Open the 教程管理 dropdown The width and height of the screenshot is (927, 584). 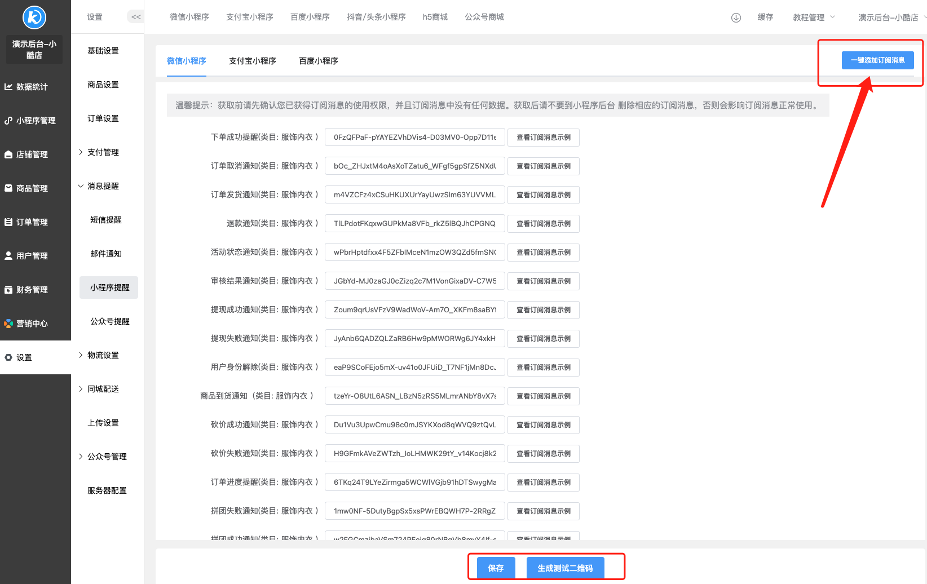(x=814, y=17)
